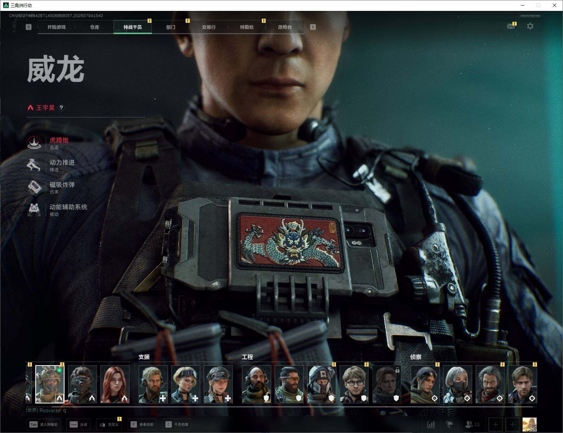Open the mail envelope icon
The width and height of the screenshot is (563, 433).
(511, 26)
